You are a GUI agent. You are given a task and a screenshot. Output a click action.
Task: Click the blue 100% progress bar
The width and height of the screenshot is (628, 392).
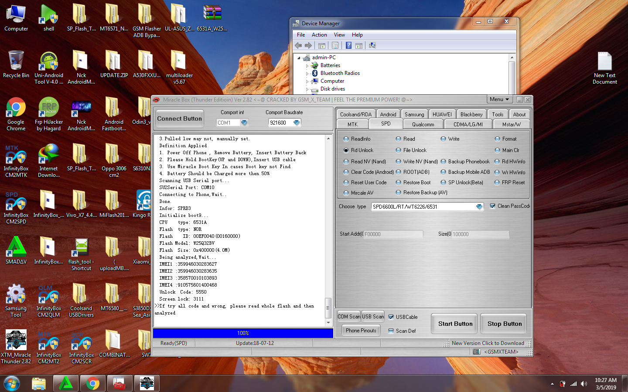click(243, 333)
